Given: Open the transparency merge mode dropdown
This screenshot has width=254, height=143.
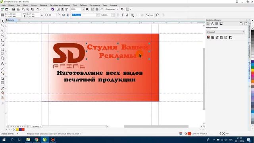Looking at the screenshot, I should [x=225, y=32].
